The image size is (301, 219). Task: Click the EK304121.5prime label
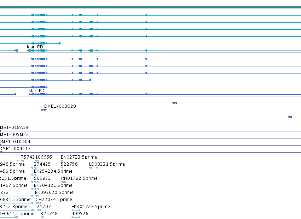(53, 185)
